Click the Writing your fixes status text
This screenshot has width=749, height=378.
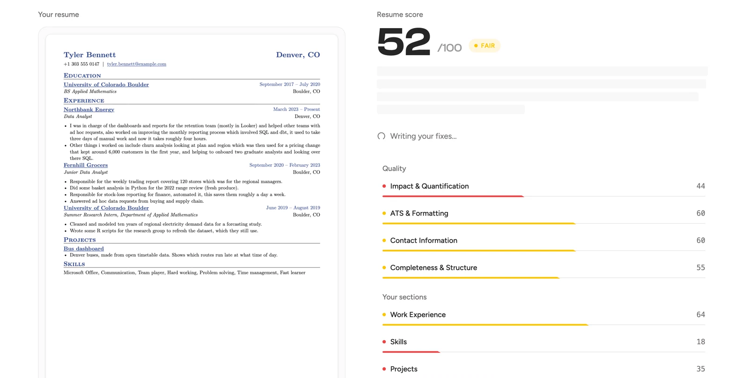click(423, 136)
